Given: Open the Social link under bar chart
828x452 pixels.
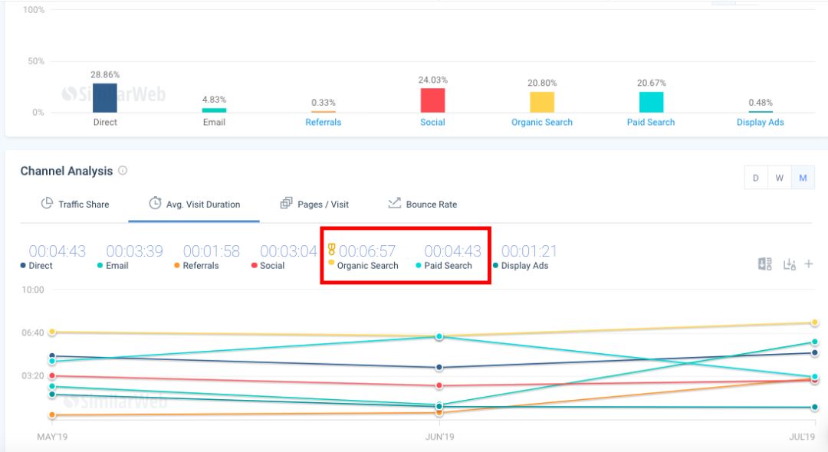Looking at the screenshot, I should point(432,122).
